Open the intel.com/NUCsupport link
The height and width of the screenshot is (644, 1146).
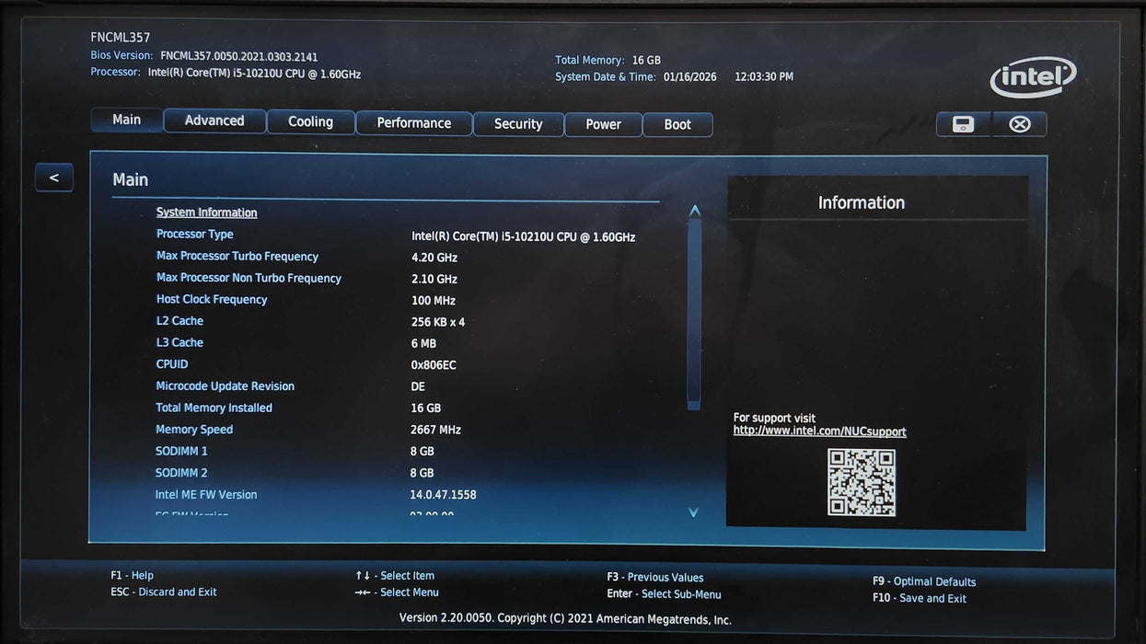pyautogui.click(x=819, y=431)
